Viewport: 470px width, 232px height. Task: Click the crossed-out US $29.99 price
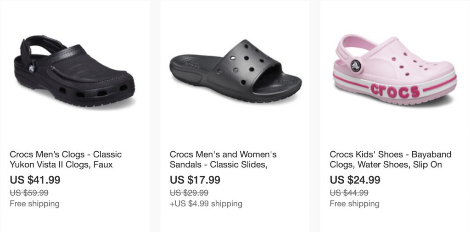click(189, 193)
